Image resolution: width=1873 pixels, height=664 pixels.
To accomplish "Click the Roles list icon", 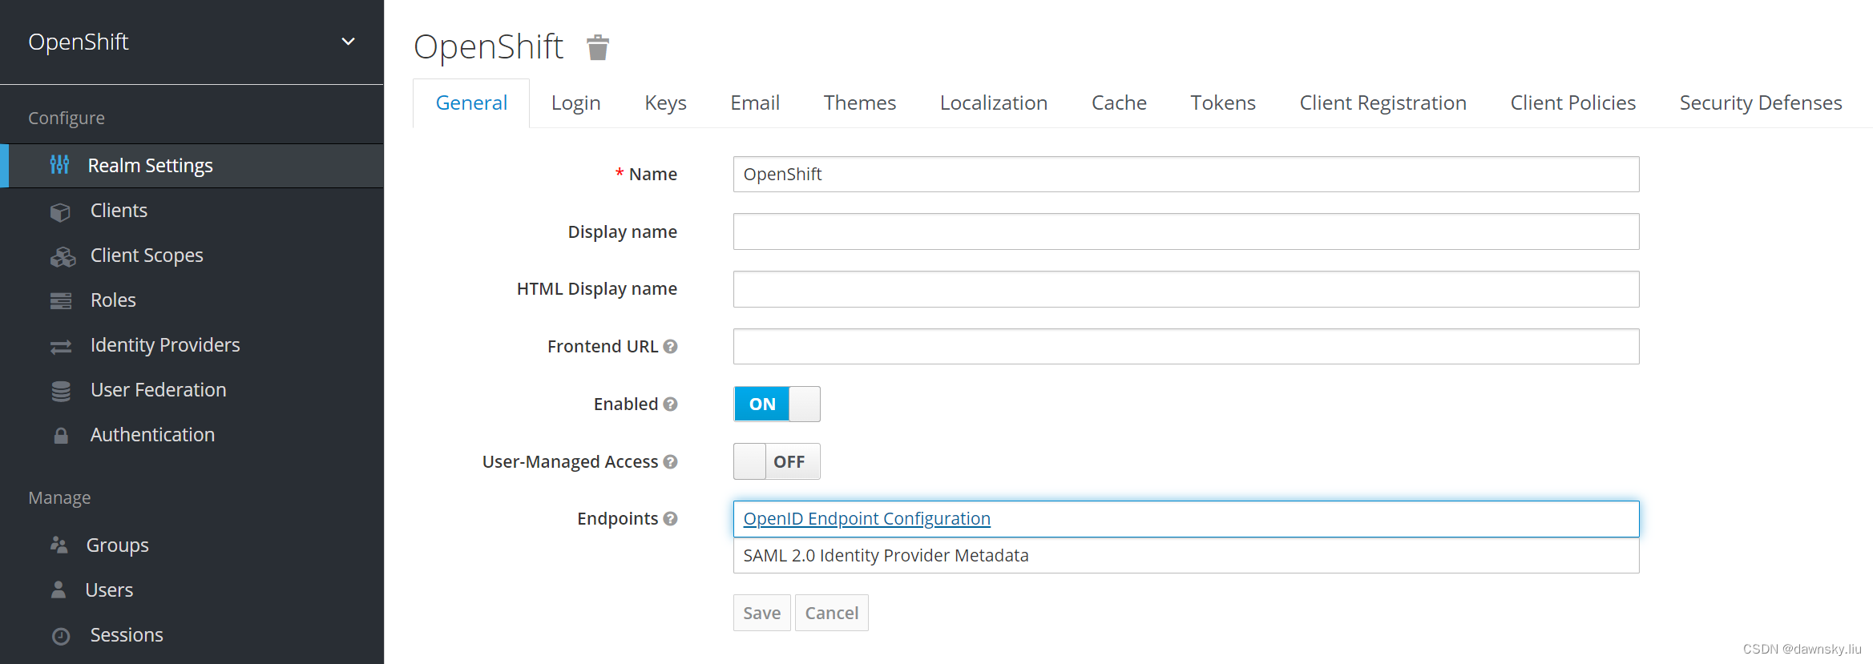I will click(61, 300).
